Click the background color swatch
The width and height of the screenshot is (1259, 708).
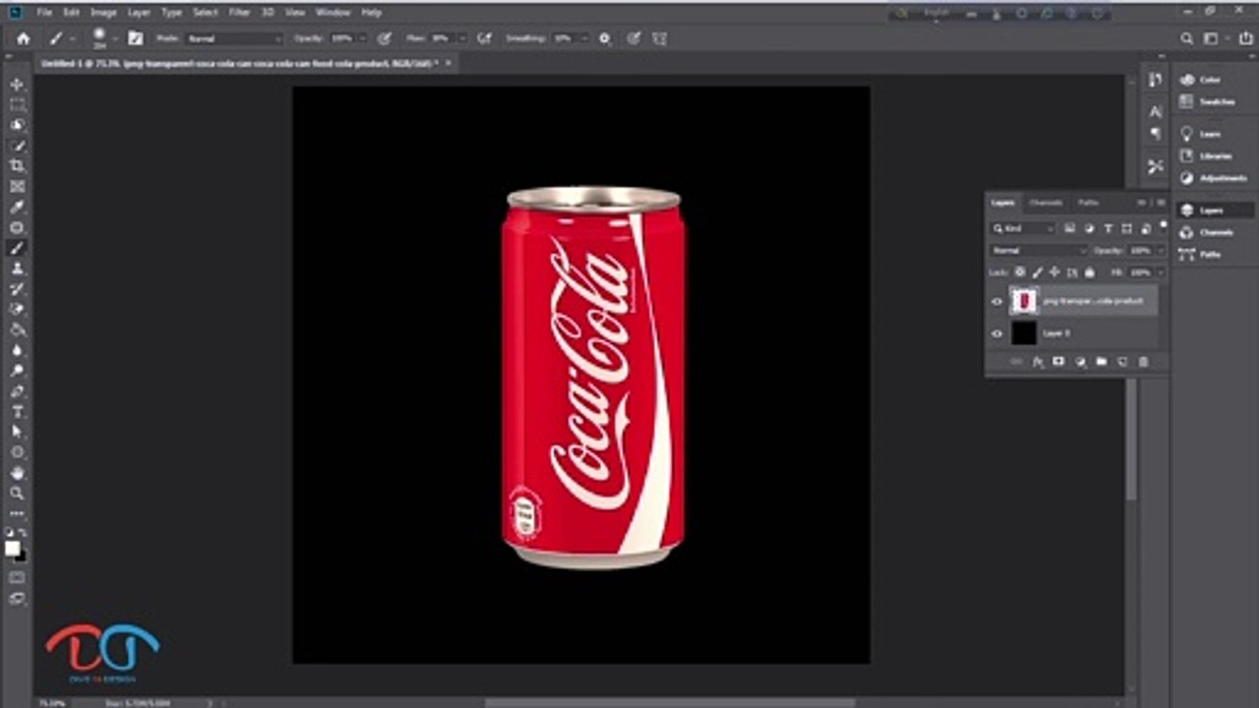pos(20,556)
